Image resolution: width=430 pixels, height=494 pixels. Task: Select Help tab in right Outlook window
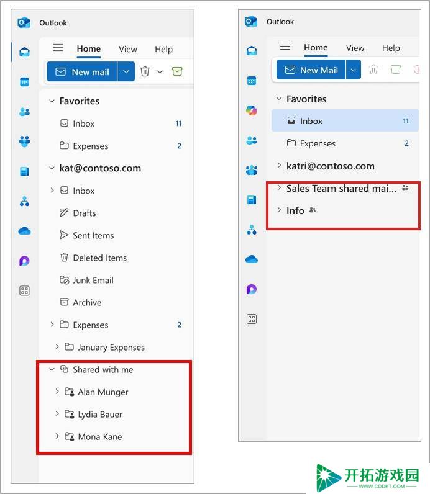click(x=391, y=48)
